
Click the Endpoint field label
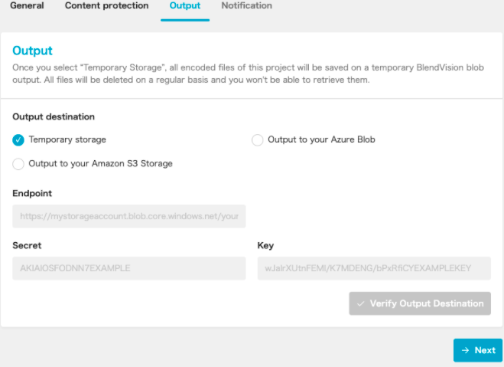point(32,194)
